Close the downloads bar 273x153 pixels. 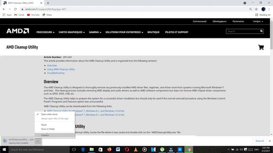click(x=270, y=141)
